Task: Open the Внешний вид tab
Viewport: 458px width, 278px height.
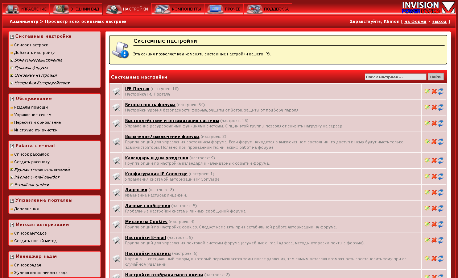Action: (76, 9)
